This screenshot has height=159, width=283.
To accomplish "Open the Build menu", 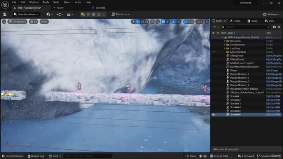I will pyautogui.click(x=56, y=2).
